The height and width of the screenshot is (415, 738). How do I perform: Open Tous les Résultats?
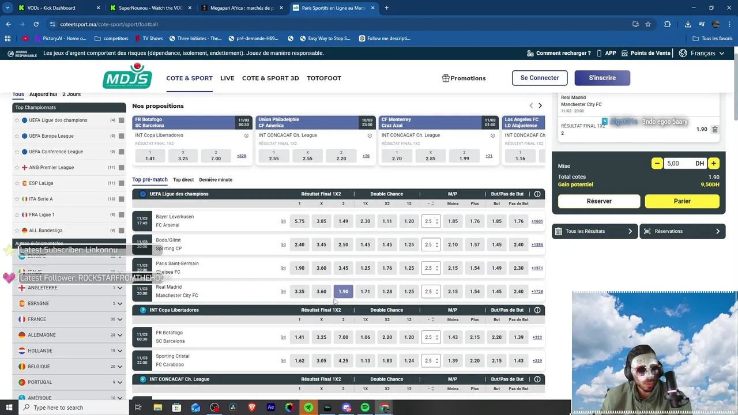594,231
